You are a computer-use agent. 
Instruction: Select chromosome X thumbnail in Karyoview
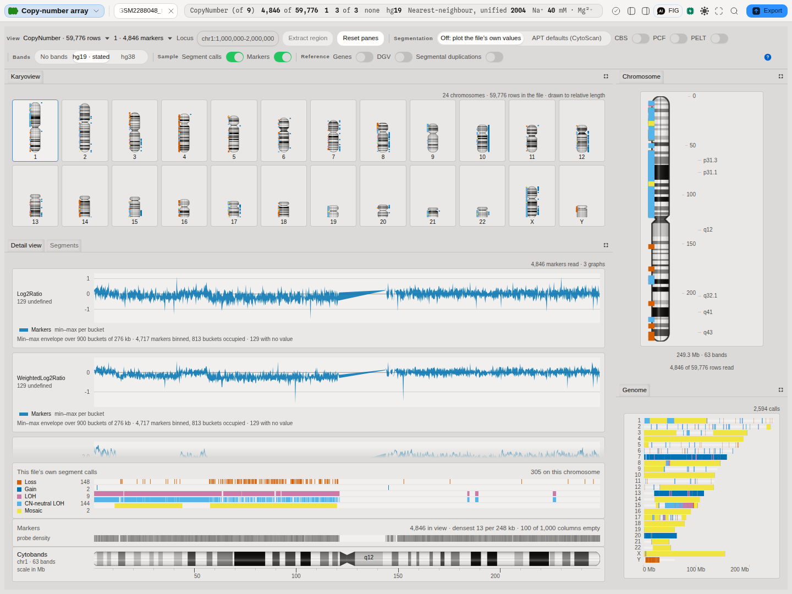pyautogui.click(x=532, y=196)
